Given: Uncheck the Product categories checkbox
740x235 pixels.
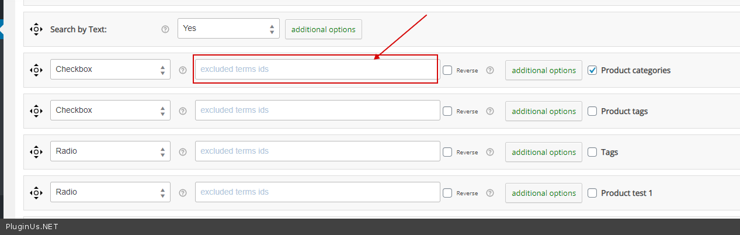Looking at the screenshot, I should tap(592, 70).
